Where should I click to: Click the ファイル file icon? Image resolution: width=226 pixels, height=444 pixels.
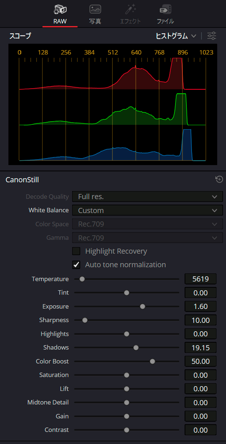point(165,10)
